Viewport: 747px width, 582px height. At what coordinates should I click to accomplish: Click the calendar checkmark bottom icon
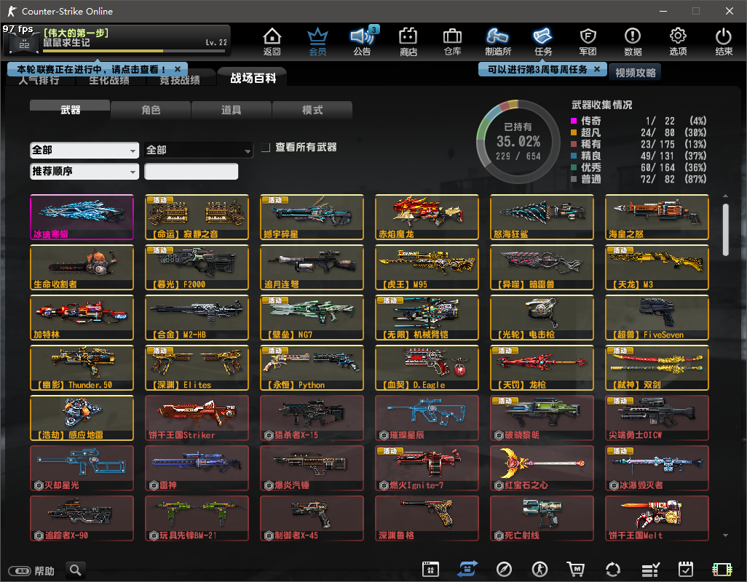tap(686, 569)
